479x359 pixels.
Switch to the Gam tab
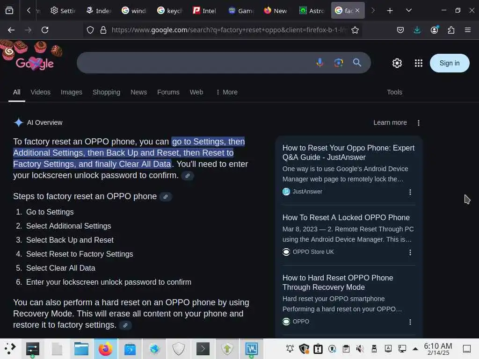click(x=241, y=11)
